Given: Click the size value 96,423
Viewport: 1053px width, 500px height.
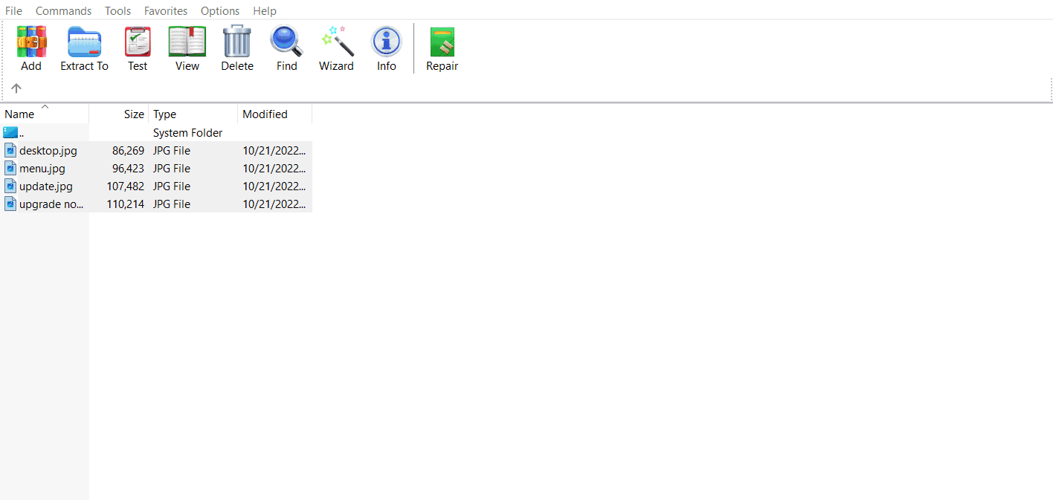Looking at the screenshot, I should point(128,169).
